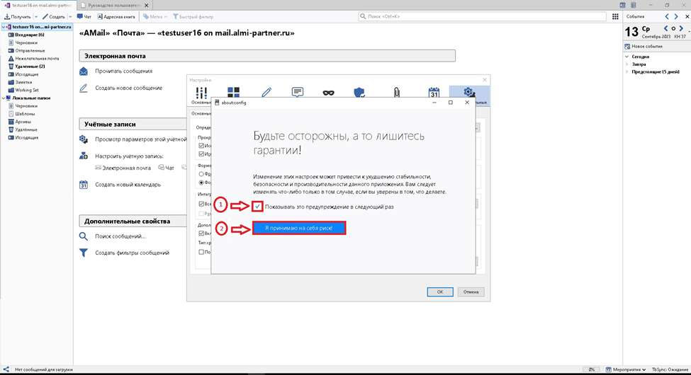Select the Удаленные (2) folder
This screenshot has width=691, height=375.
coord(30,67)
